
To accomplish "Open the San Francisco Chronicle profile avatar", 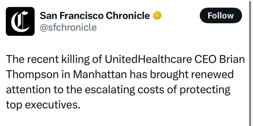I will (20, 21).
